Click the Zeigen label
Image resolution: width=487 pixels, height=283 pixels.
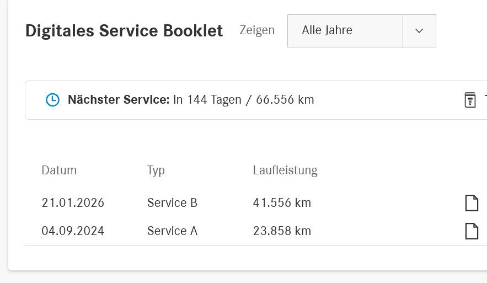[257, 31]
